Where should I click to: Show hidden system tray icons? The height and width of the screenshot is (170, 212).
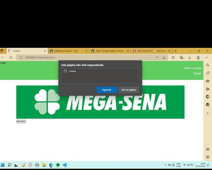pos(166,165)
